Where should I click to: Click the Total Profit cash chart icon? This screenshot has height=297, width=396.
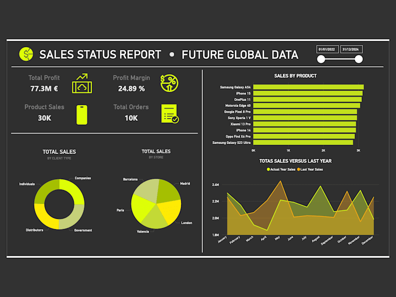(x=82, y=83)
